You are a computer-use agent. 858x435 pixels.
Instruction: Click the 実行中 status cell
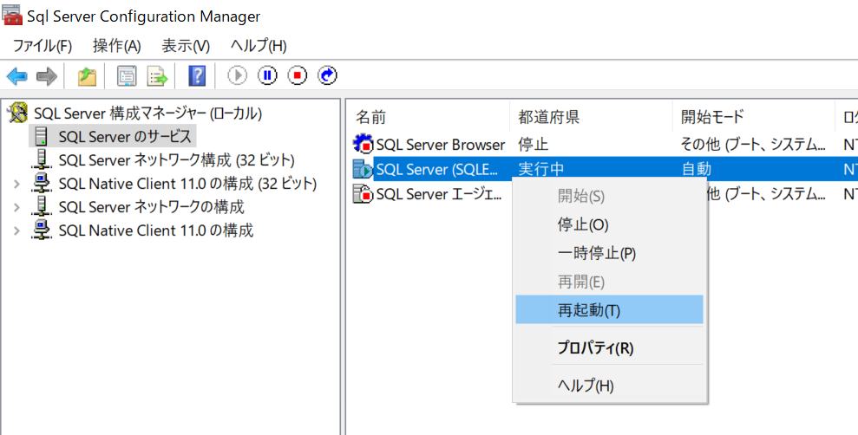[x=540, y=170]
